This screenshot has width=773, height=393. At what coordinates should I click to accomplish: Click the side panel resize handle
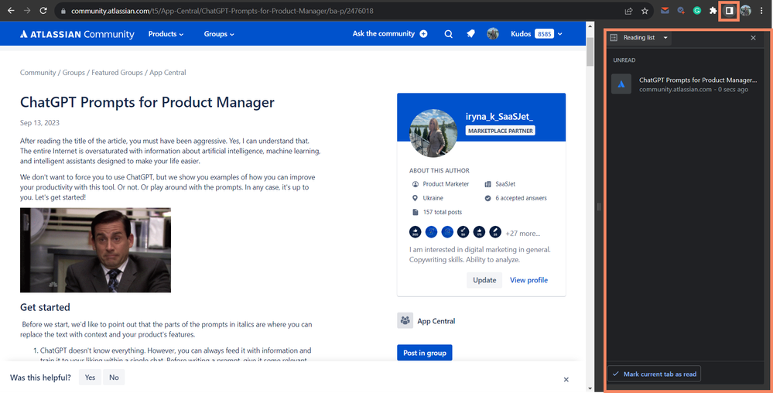pos(599,207)
